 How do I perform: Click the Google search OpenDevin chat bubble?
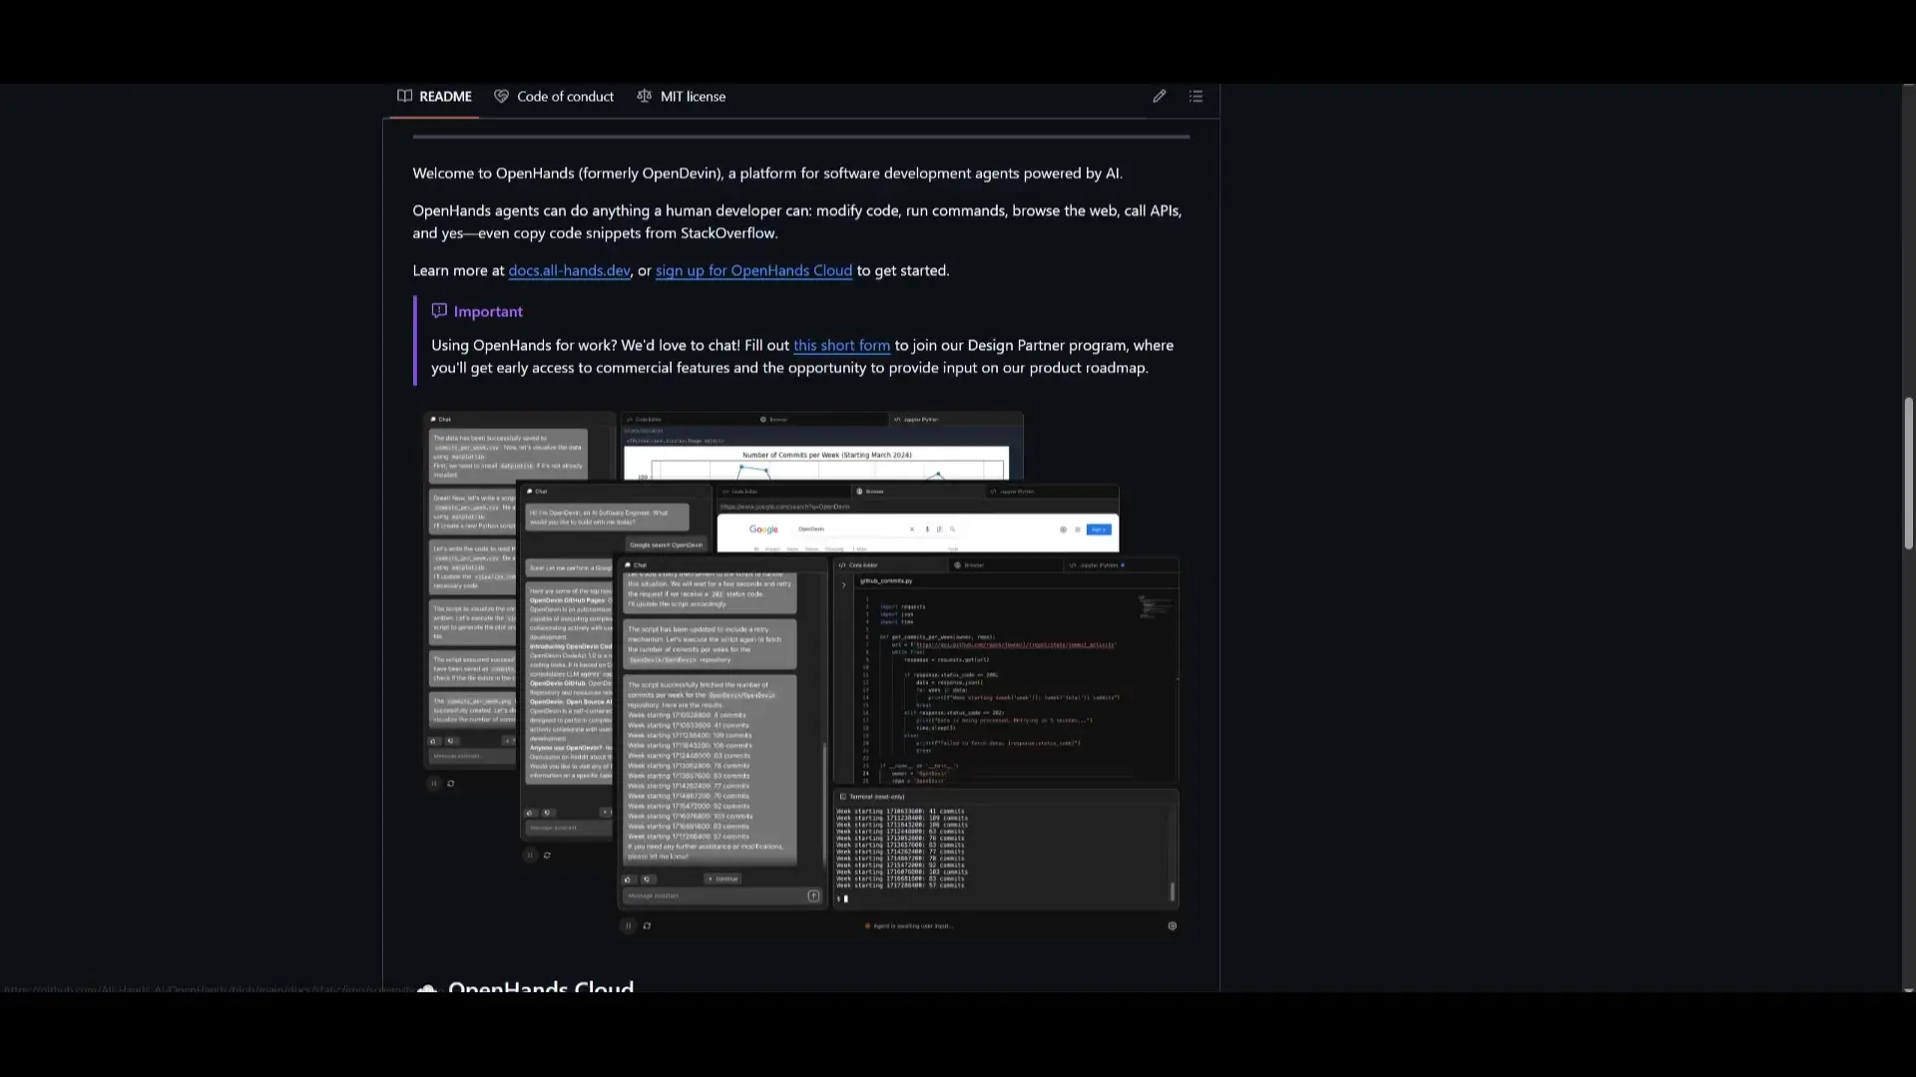667,545
